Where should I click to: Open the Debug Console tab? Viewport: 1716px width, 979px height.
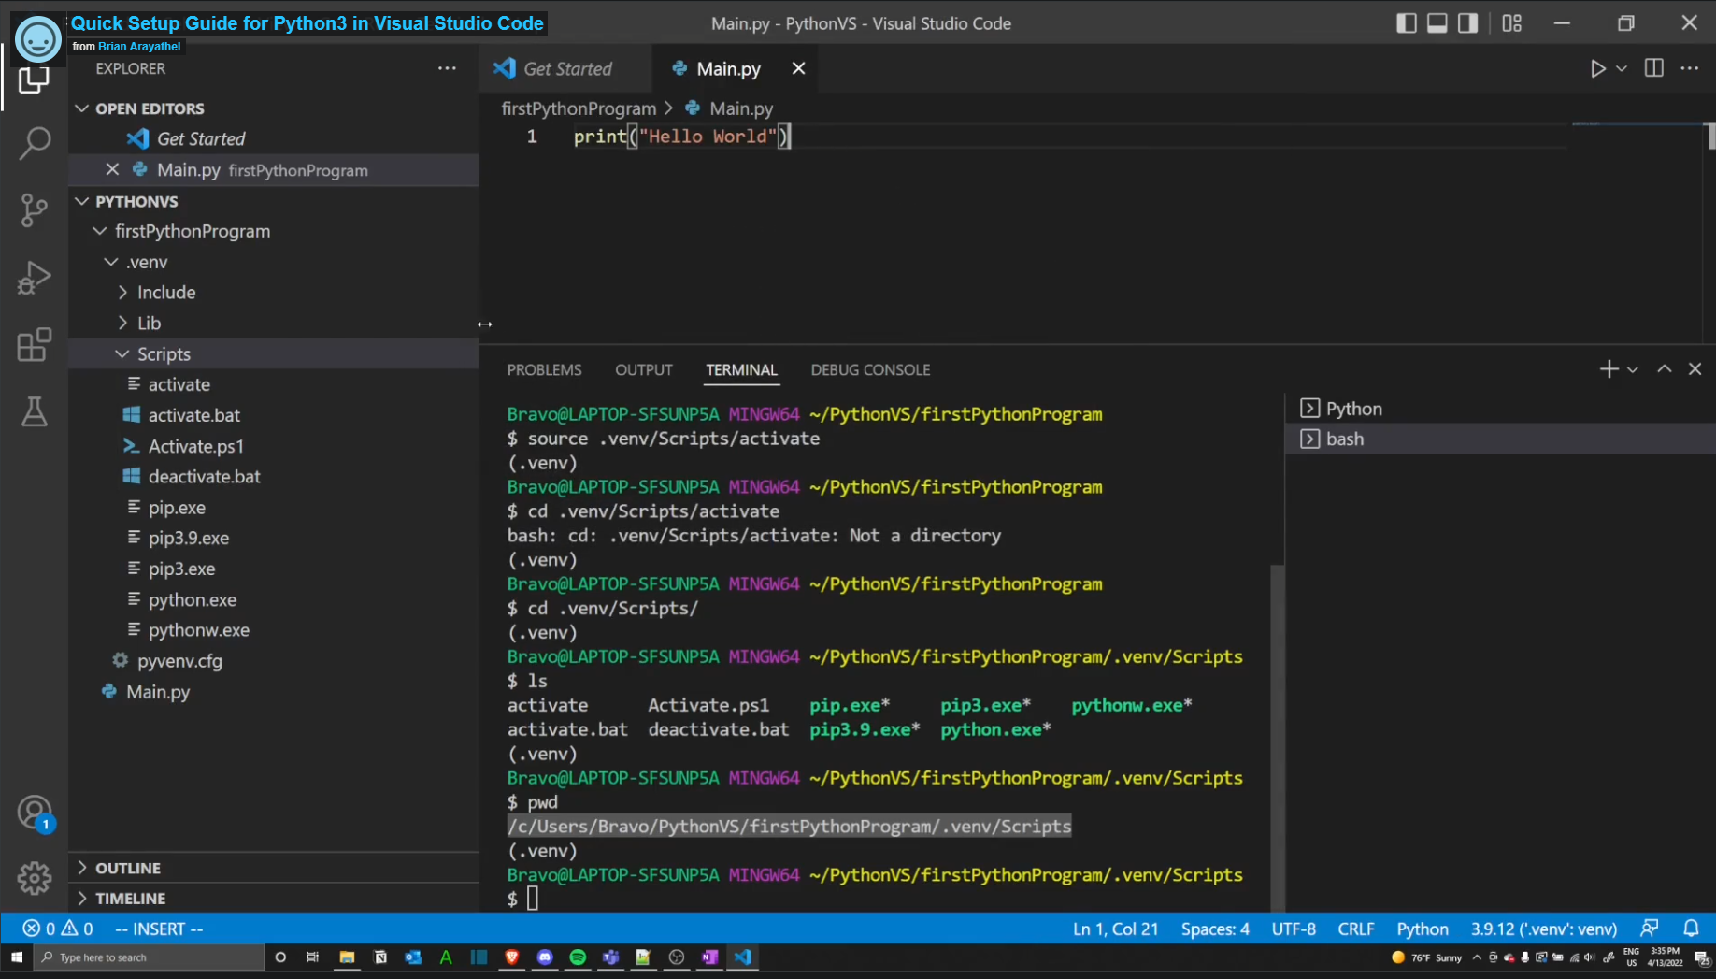(x=870, y=369)
